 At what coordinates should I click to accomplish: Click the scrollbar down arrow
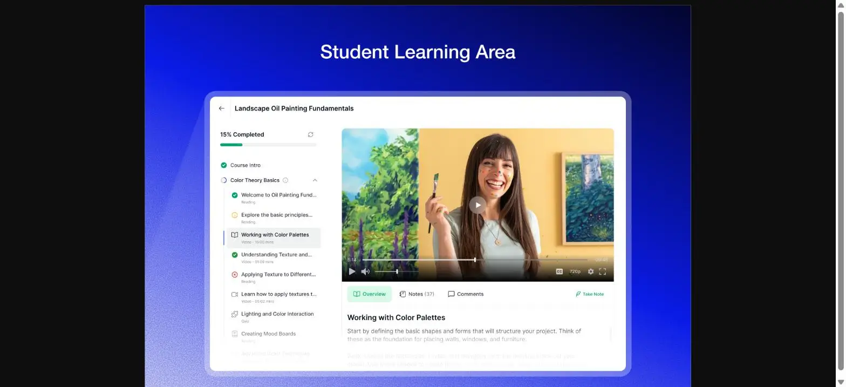click(841, 382)
